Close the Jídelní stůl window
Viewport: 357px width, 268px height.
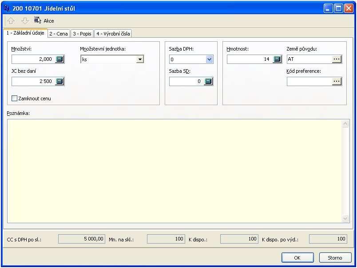pos(349,8)
